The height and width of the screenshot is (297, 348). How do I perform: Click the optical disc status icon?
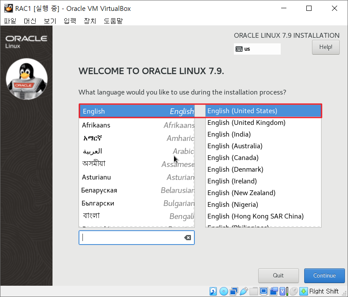[x=223, y=291]
